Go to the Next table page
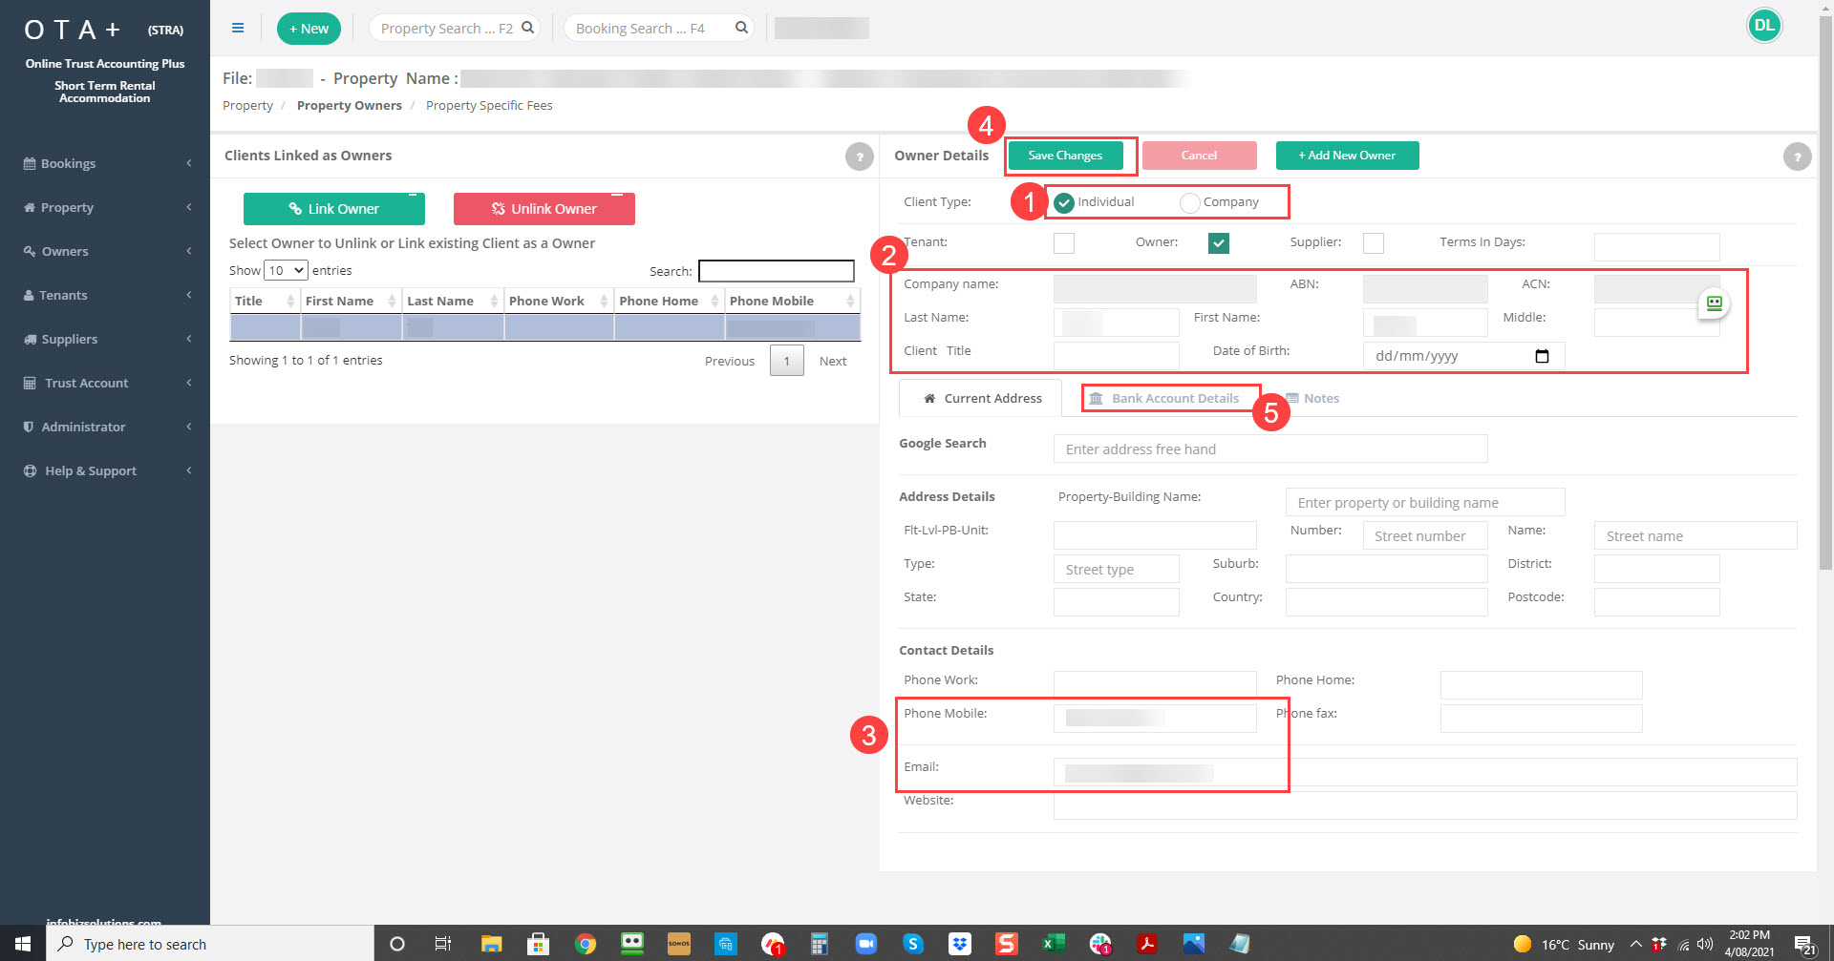Screen dimensions: 1834x961 [833, 361]
